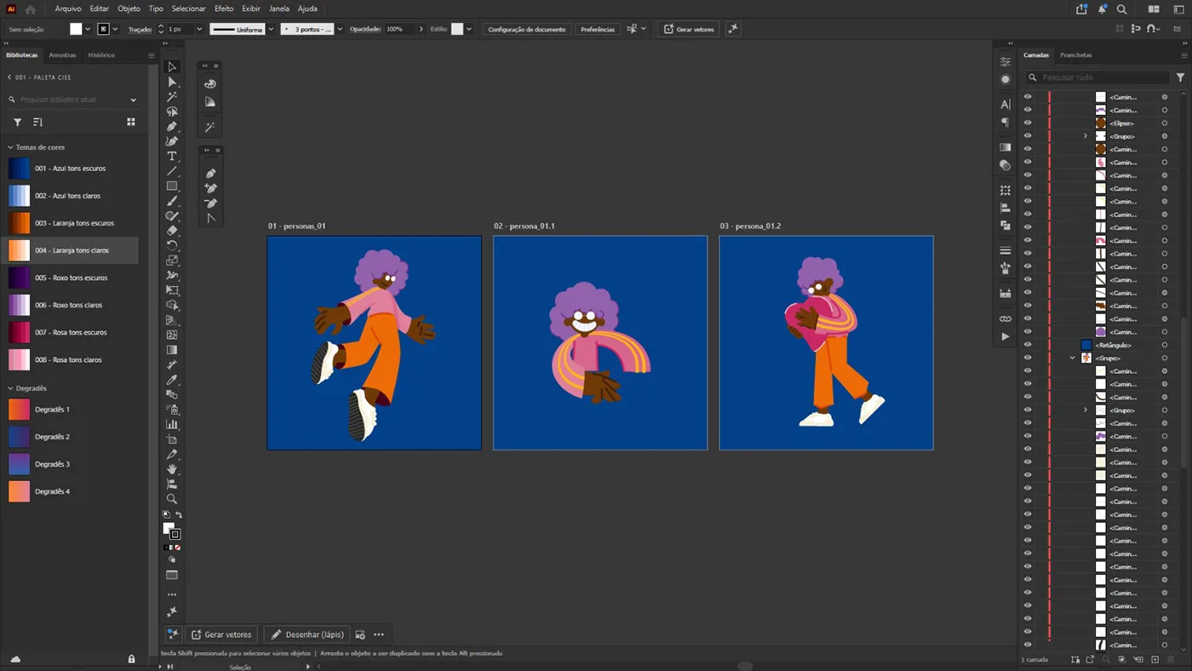
Task: Toggle the fill and stroke swap arrow
Action: [x=178, y=515]
